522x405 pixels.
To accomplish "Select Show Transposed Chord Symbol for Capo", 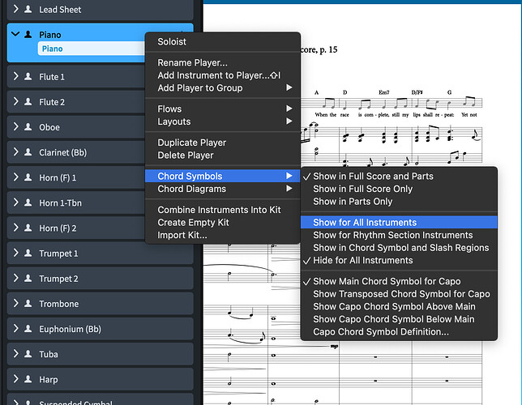I will 399,294.
